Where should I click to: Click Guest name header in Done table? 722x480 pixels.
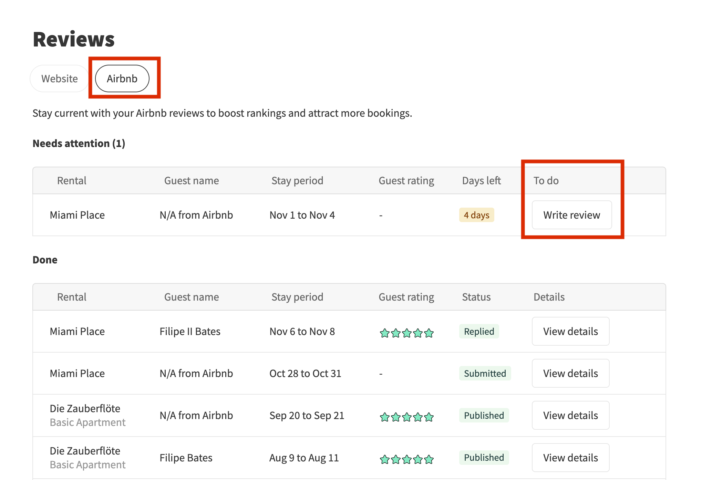[192, 297]
